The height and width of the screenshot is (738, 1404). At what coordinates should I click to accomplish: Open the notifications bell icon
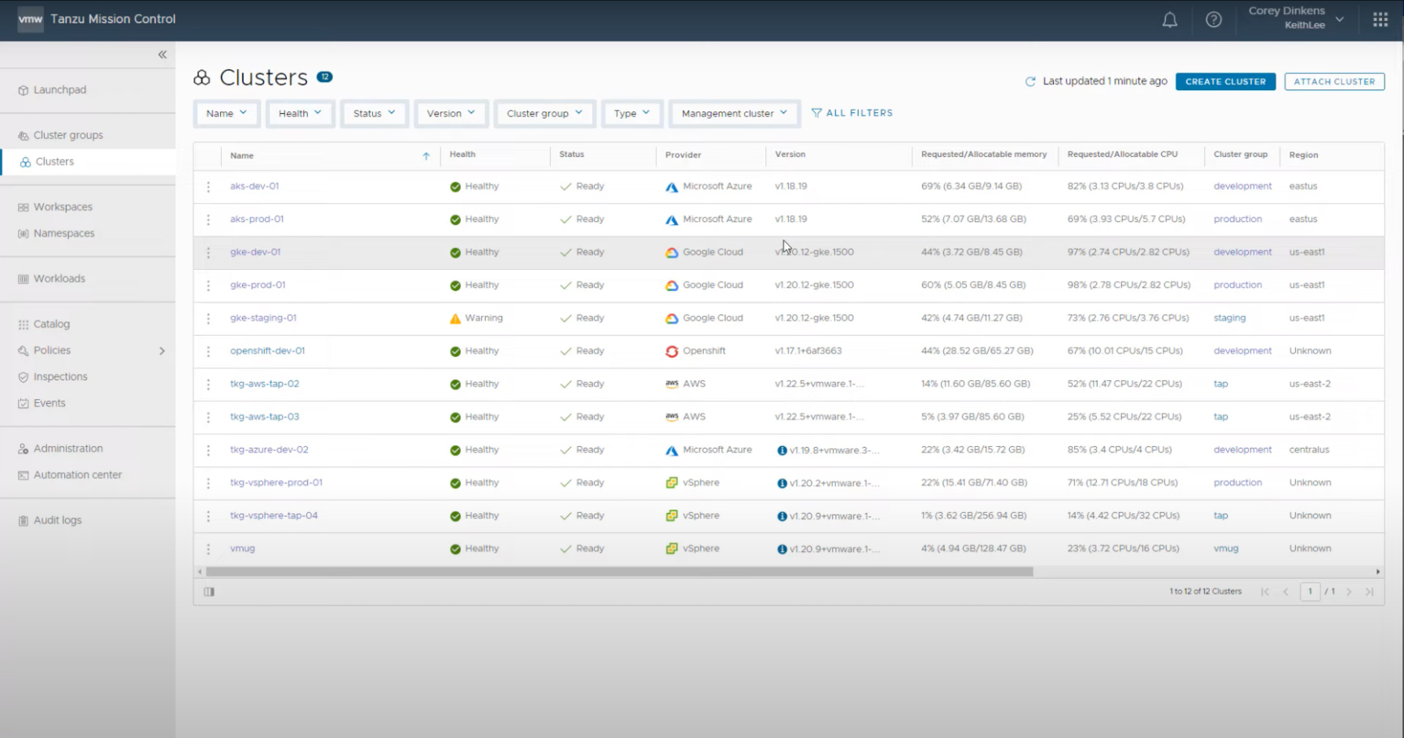tap(1169, 20)
